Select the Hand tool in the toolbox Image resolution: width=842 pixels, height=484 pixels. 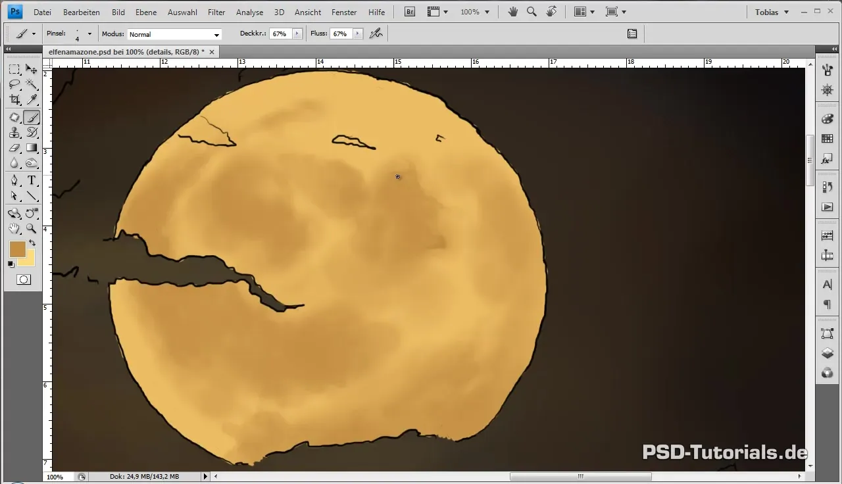tap(14, 229)
